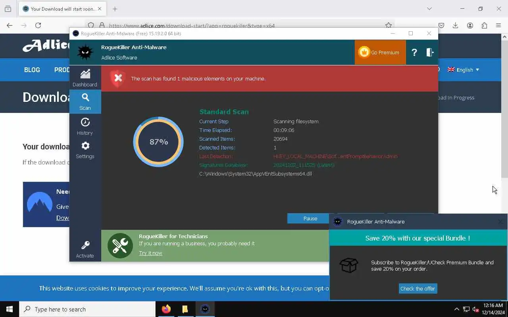
Task: Click the 87% scan progress ring
Action: tap(158, 142)
